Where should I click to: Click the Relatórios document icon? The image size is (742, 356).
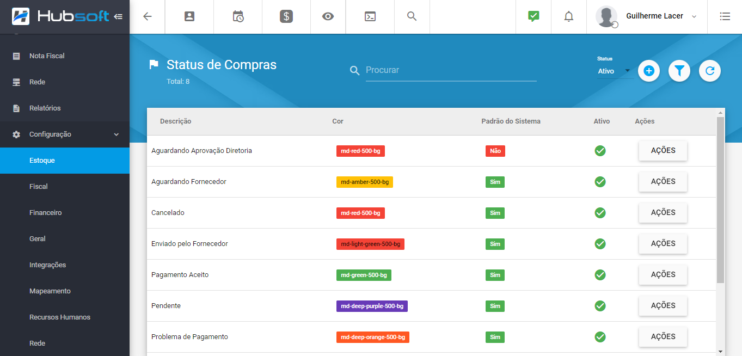click(x=16, y=108)
